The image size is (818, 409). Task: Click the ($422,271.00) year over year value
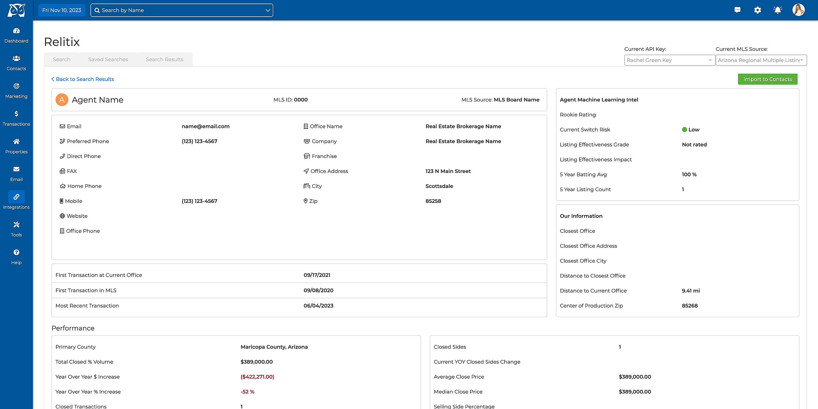point(258,377)
